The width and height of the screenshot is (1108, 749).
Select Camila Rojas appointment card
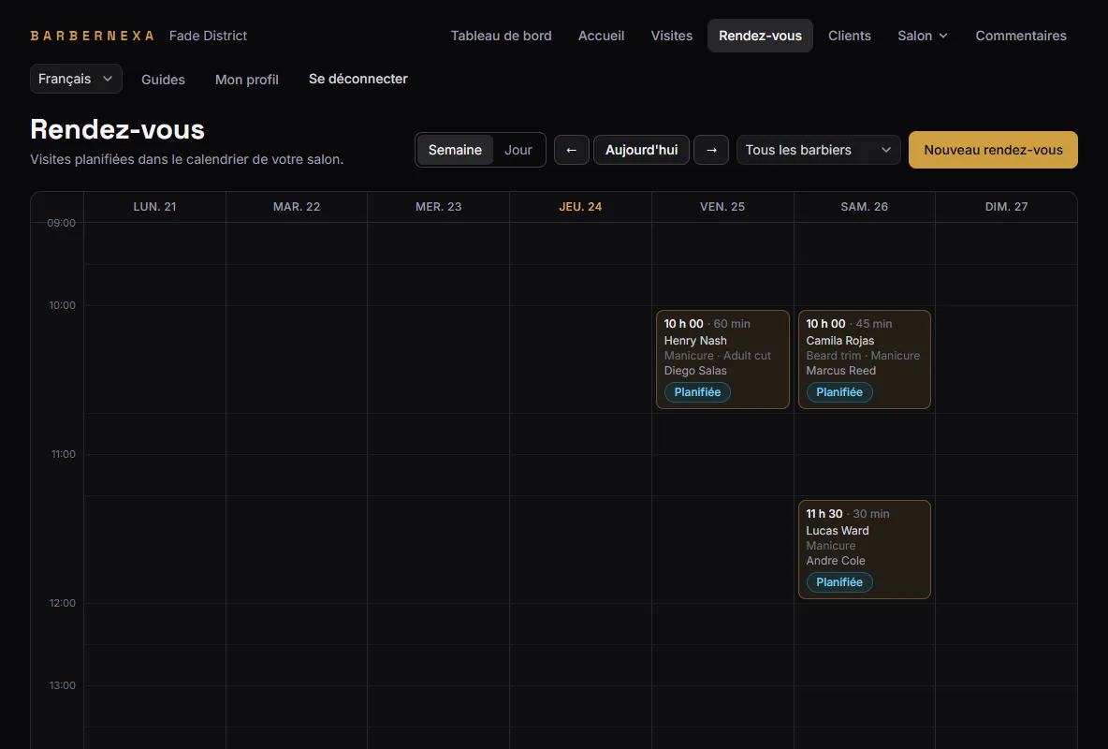[x=864, y=360]
